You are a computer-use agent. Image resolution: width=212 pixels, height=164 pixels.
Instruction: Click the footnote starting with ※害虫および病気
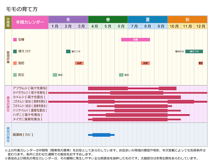[101, 158]
